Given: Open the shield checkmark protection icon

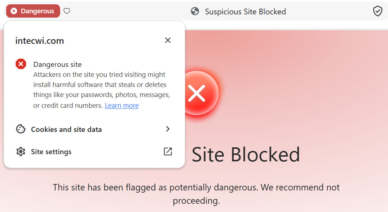Looking at the screenshot, I should pos(378,11).
